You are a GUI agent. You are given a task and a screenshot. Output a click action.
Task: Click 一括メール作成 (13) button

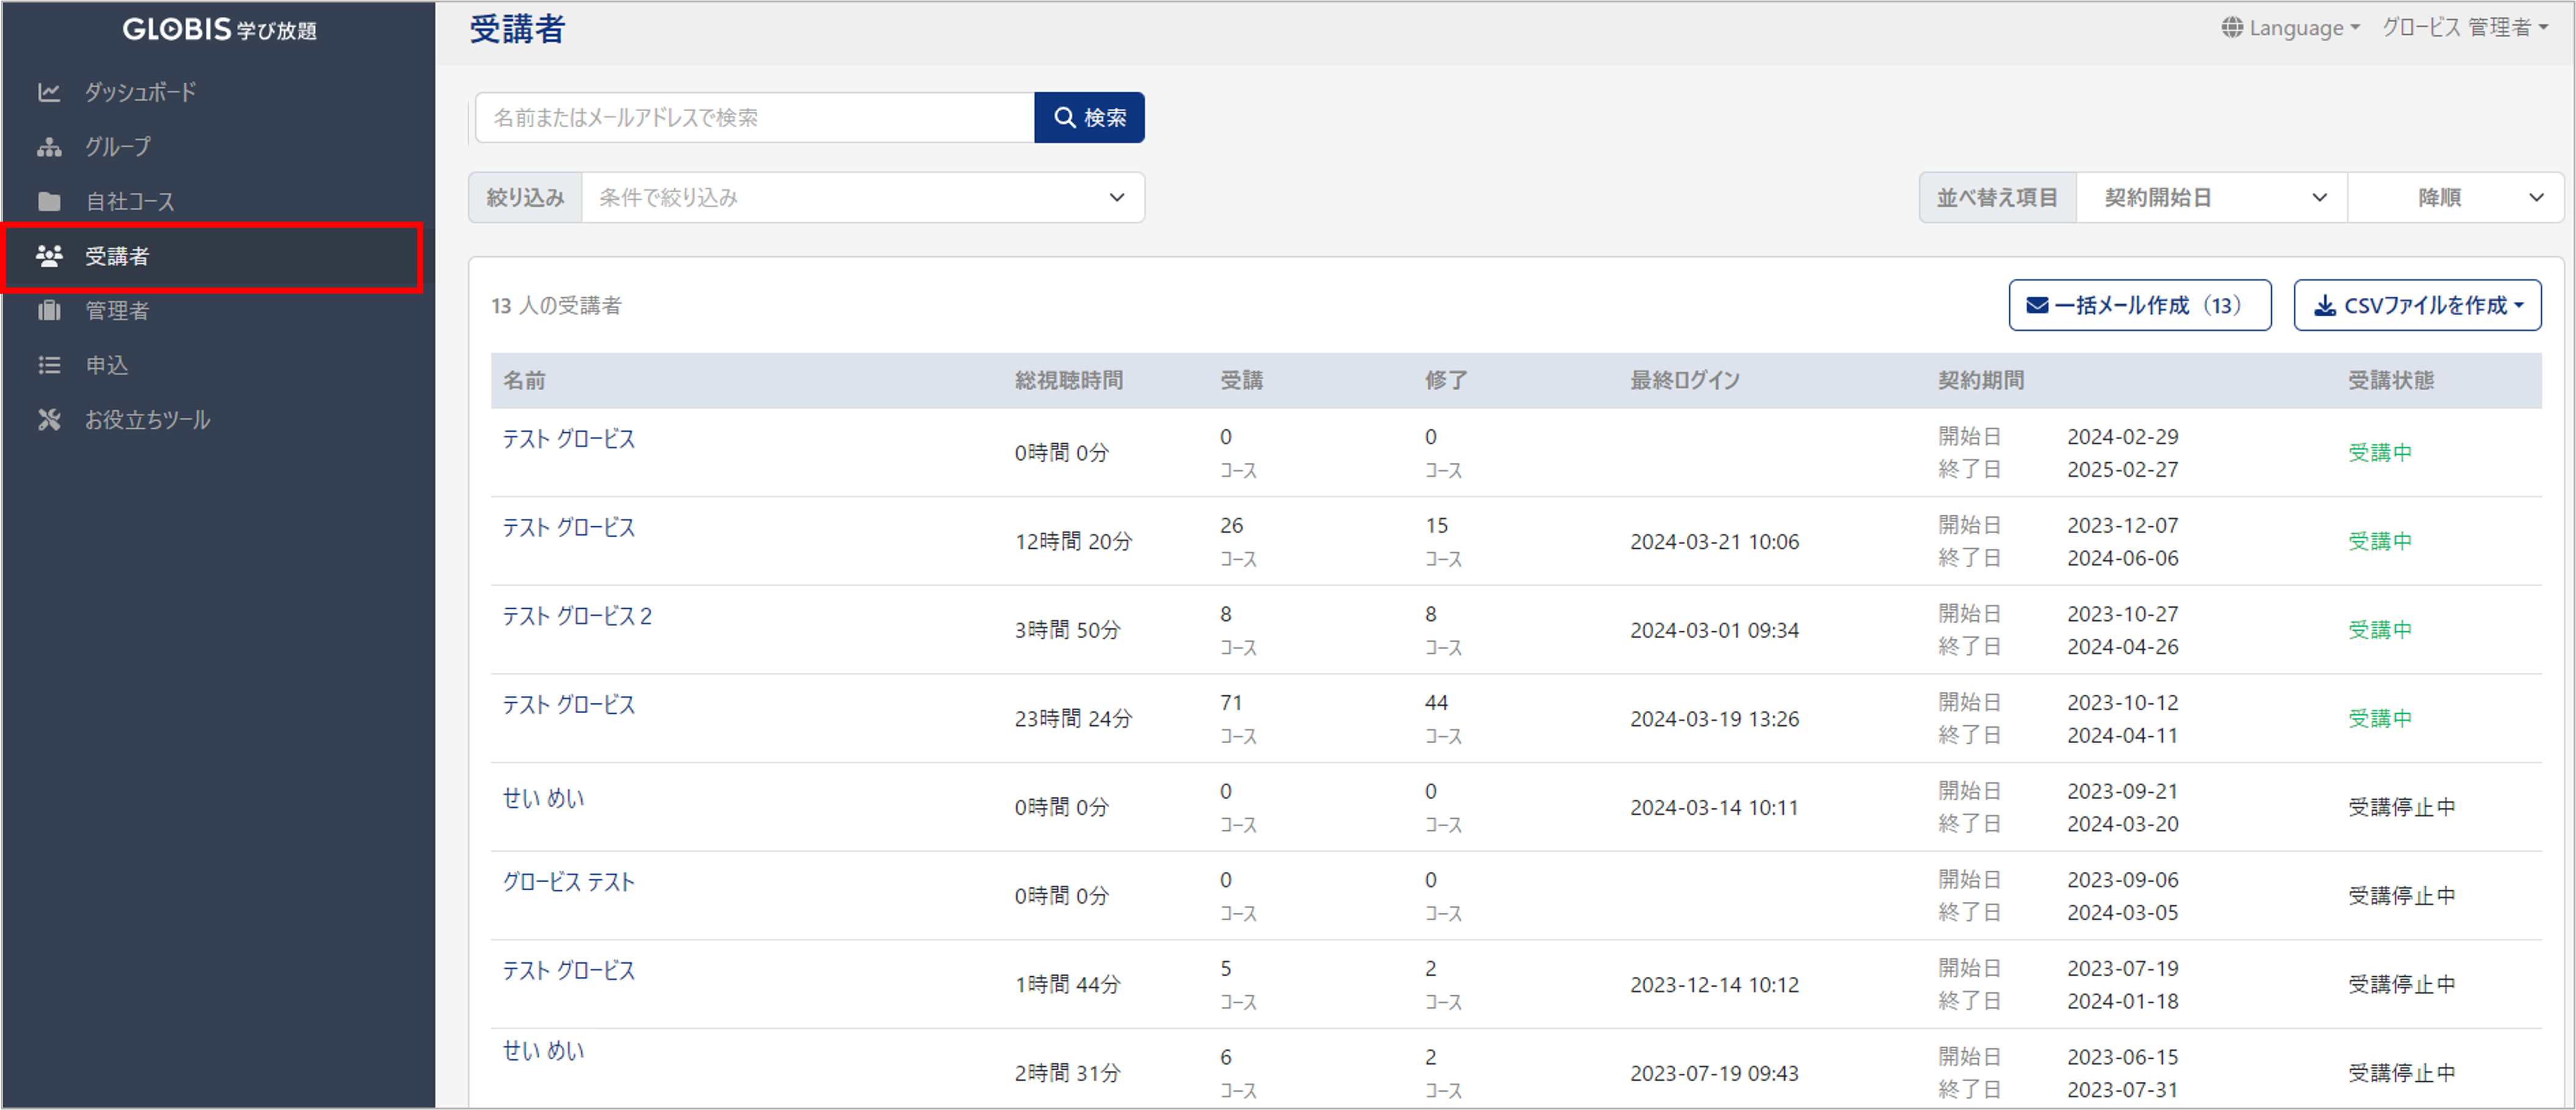pos(2140,305)
